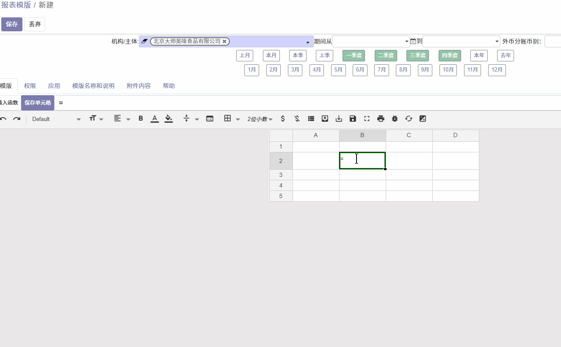Image resolution: width=561 pixels, height=347 pixels.
Task: Open the 期间从 start period dropdown
Action: coord(371,41)
